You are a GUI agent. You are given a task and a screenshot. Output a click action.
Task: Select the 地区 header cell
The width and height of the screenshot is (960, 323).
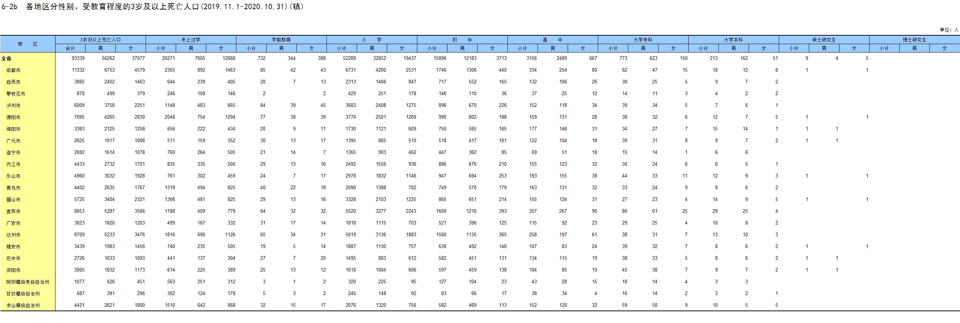click(28, 44)
